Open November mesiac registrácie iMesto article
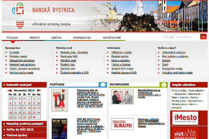 151,123
